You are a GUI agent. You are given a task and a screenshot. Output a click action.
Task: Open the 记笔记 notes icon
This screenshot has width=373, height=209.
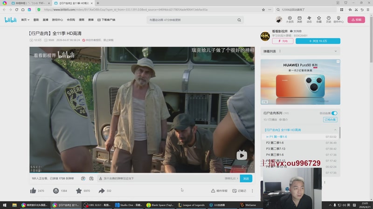[x=239, y=191]
